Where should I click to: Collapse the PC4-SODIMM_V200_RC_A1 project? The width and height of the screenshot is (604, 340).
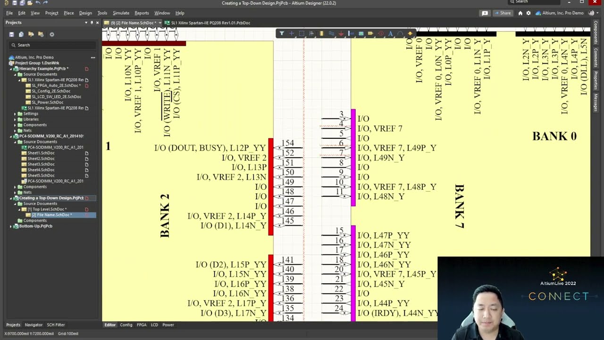[x=12, y=136]
